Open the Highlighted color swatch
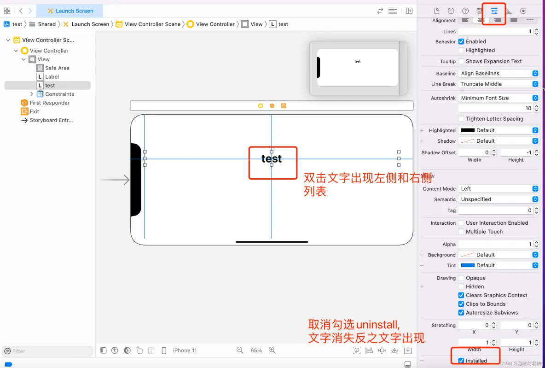Viewport: 545px width, 368px height. coord(468,130)
